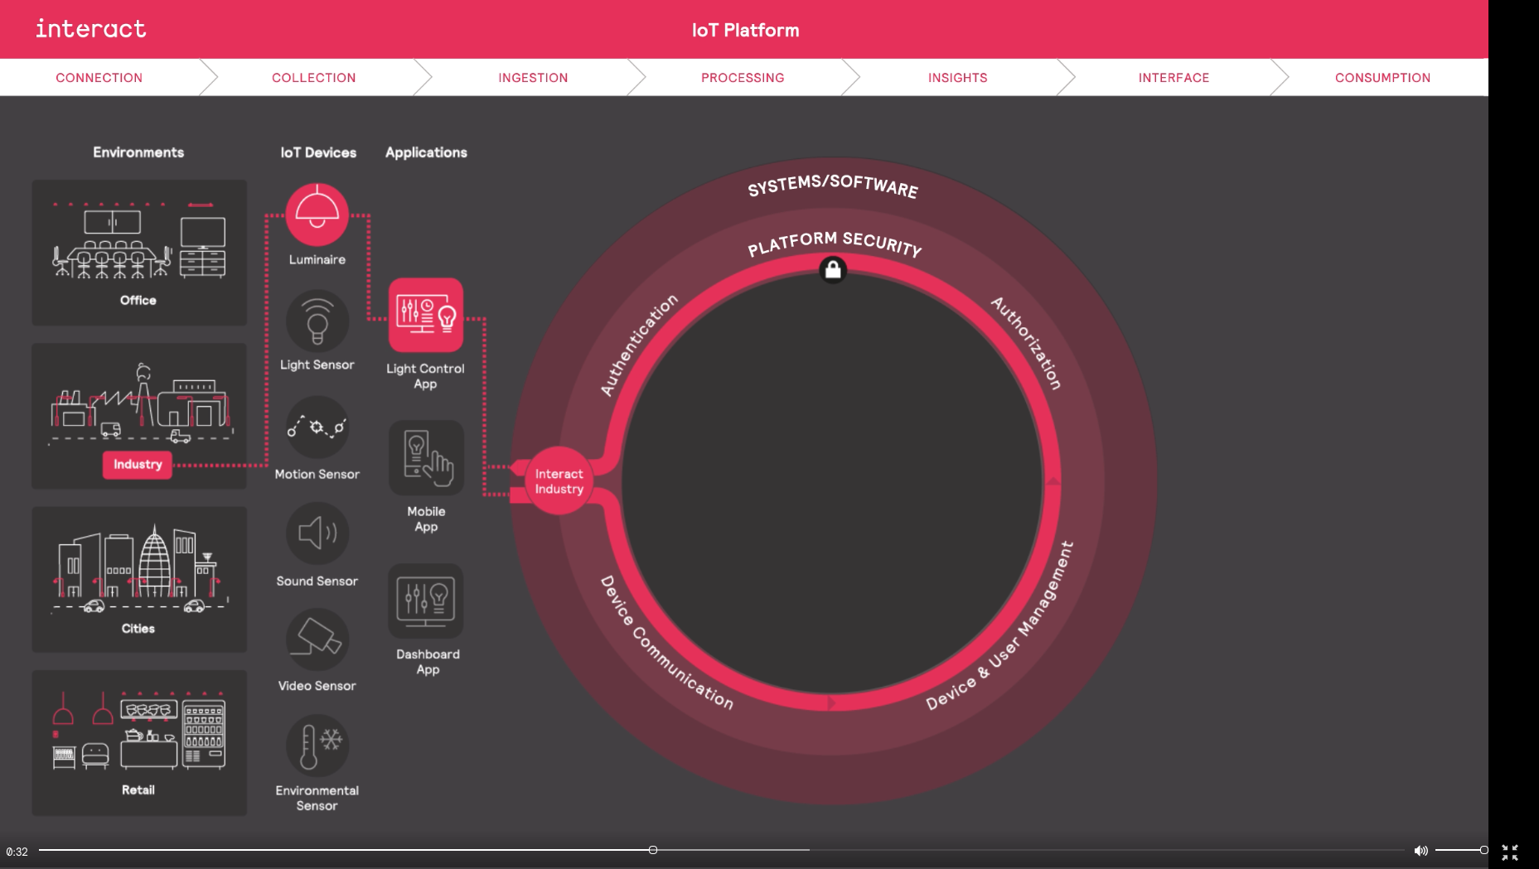The image size is (1539, 869).
Task: Go to the PROCESSING stage tab
Action: pyautogui.click(x=743, y=78)
